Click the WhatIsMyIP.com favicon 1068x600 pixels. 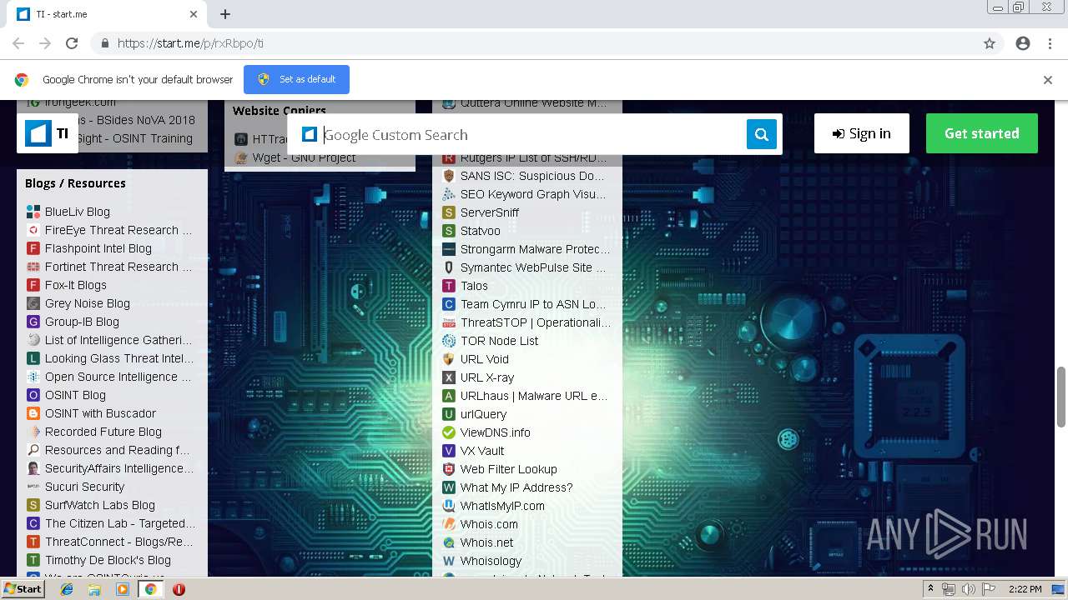click(449, 506)
